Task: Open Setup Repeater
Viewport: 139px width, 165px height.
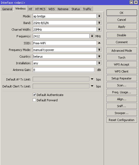Action: [122, 78]
